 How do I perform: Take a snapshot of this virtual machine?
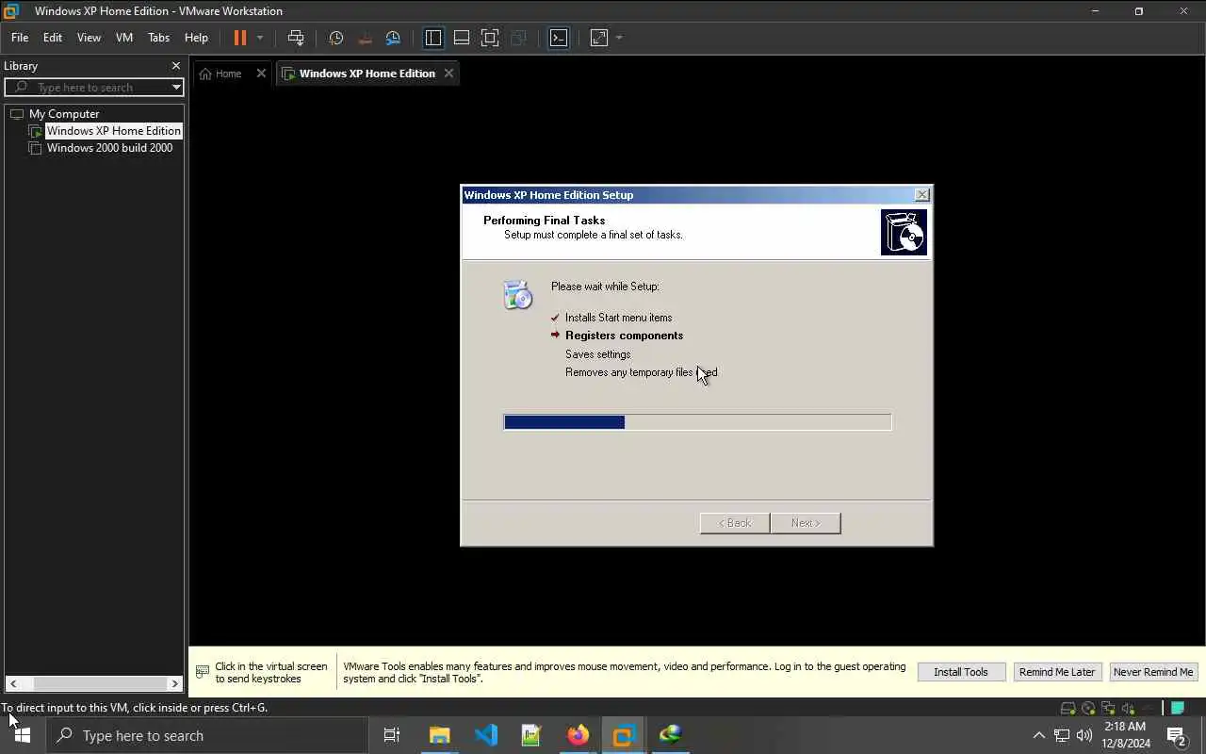336,38
